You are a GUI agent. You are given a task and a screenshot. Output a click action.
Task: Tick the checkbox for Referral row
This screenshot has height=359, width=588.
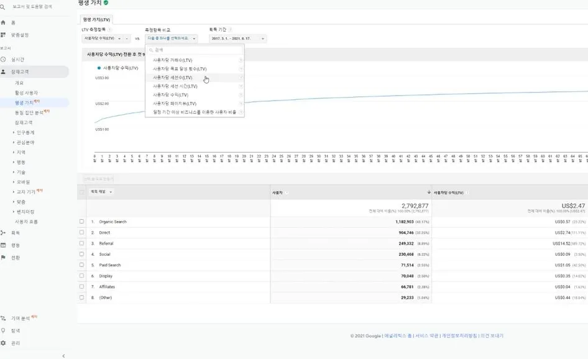point(81,243)
